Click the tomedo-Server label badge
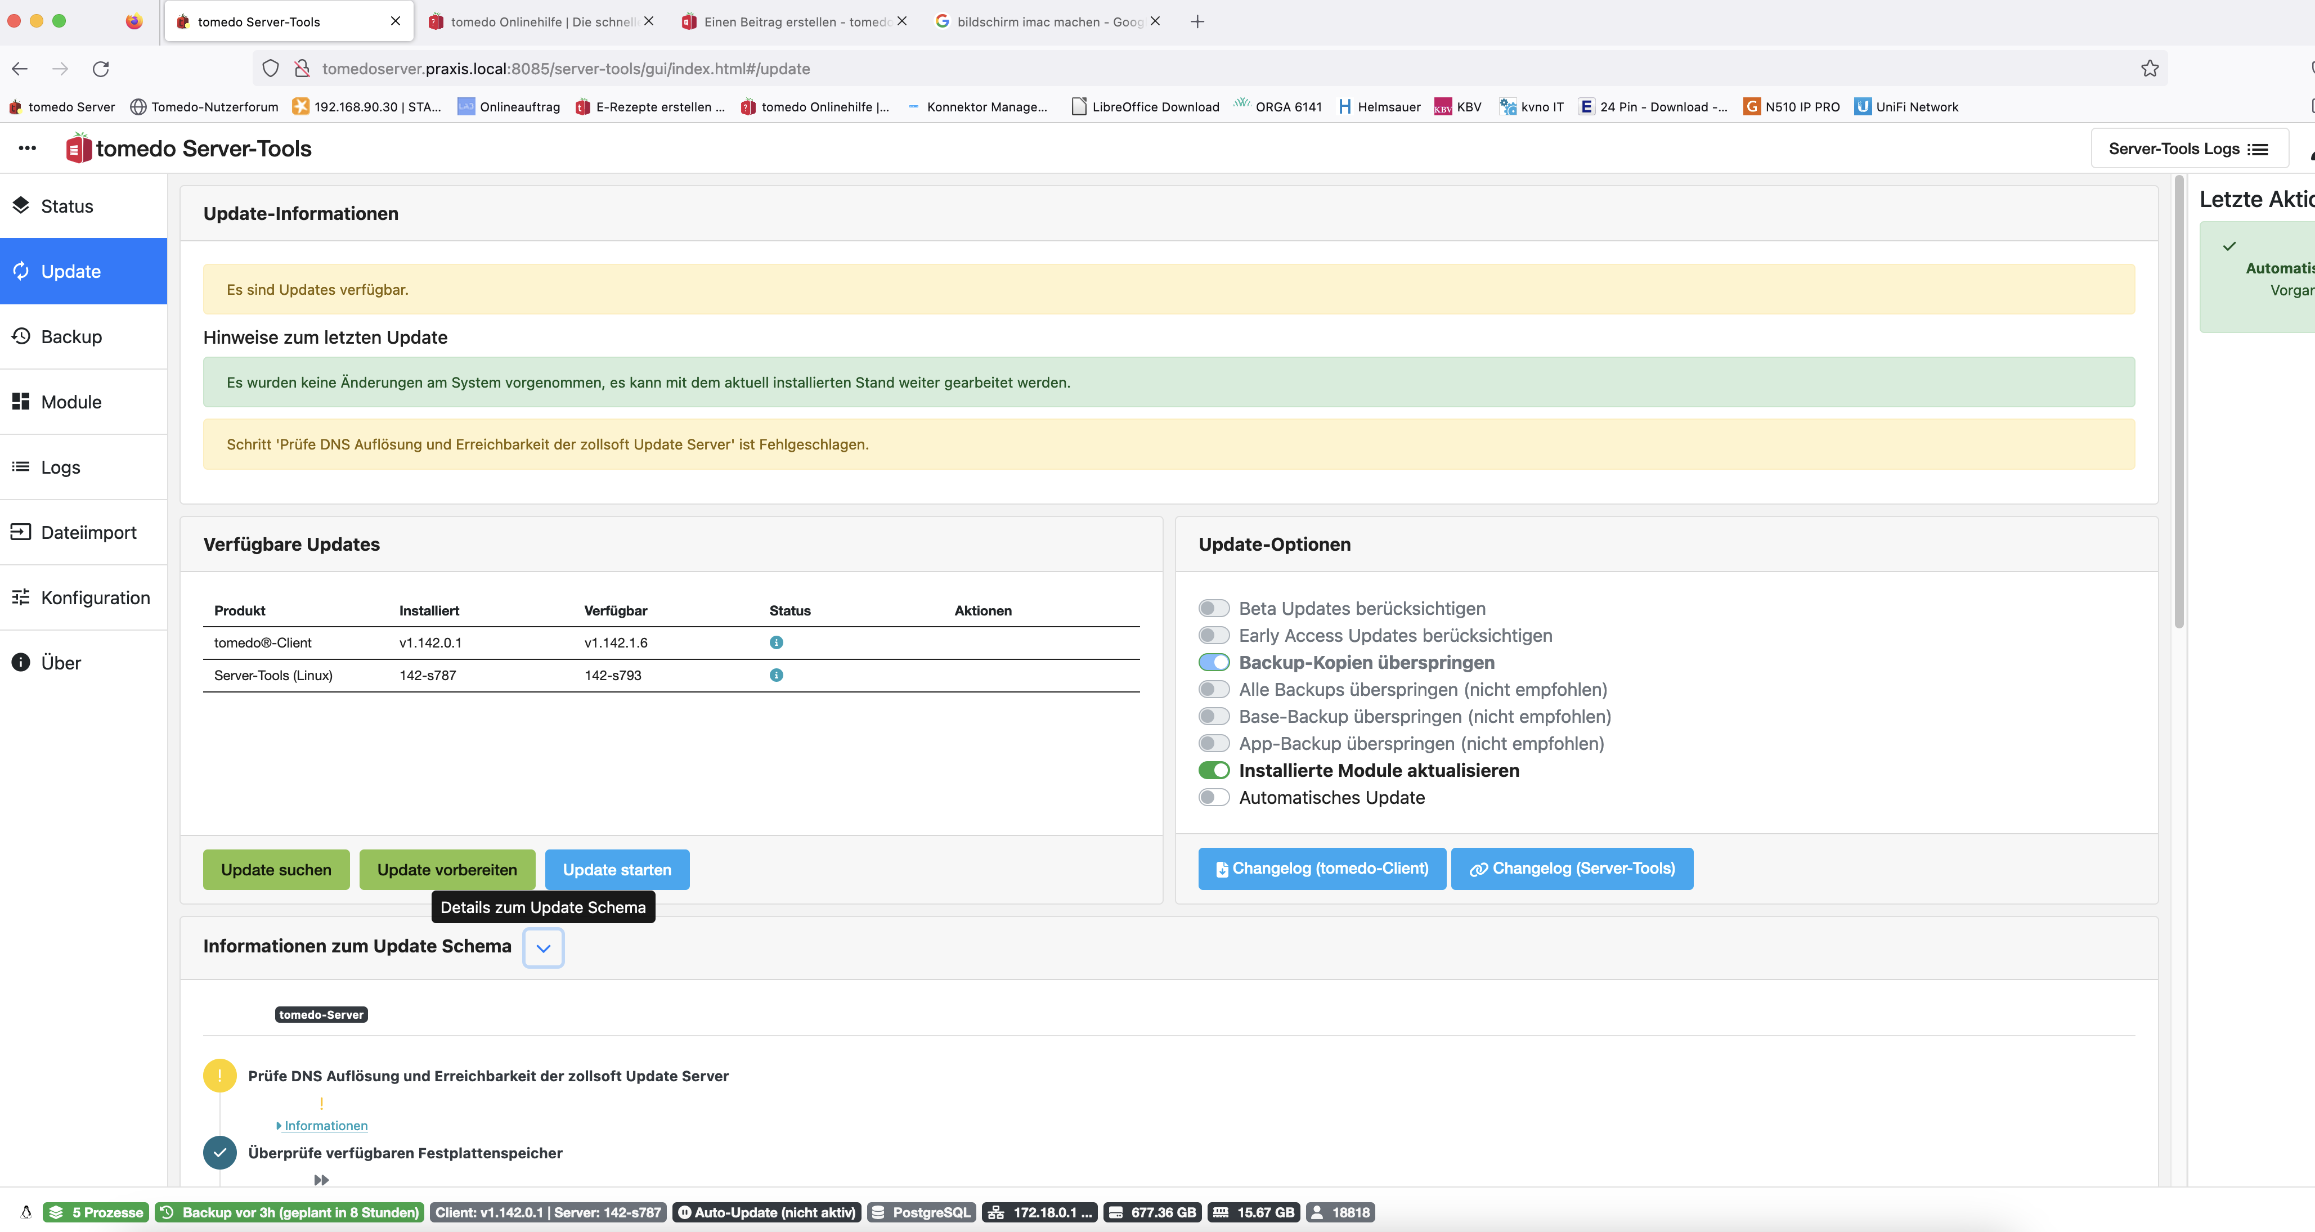The height and width of the screenshot is (1232, 2315). [321, 1014]
